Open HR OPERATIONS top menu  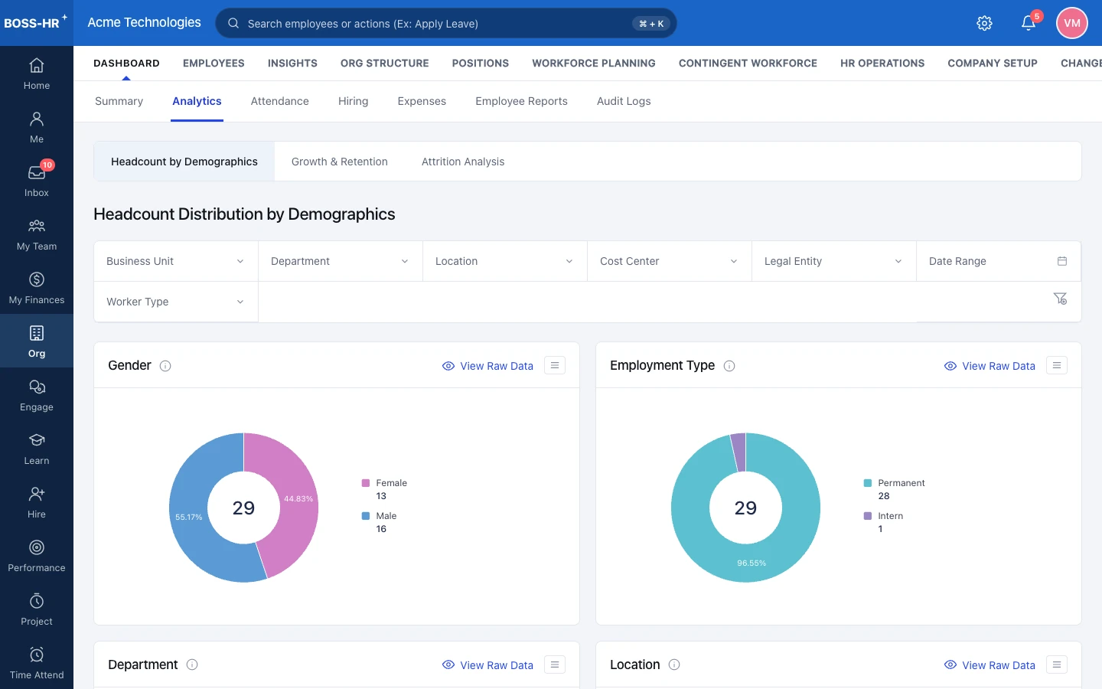coord(882,64)
